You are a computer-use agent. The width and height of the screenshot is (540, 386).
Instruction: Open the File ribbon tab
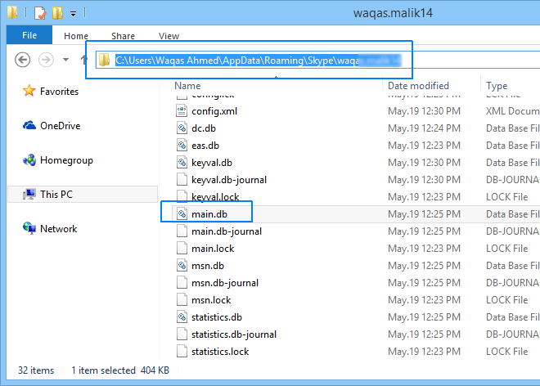pos(29,35)
